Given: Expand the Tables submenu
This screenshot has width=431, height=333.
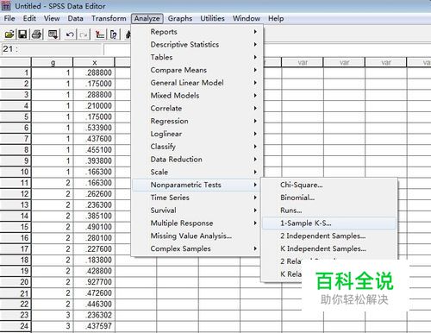Looking at the screenshot, I should 197,57.
